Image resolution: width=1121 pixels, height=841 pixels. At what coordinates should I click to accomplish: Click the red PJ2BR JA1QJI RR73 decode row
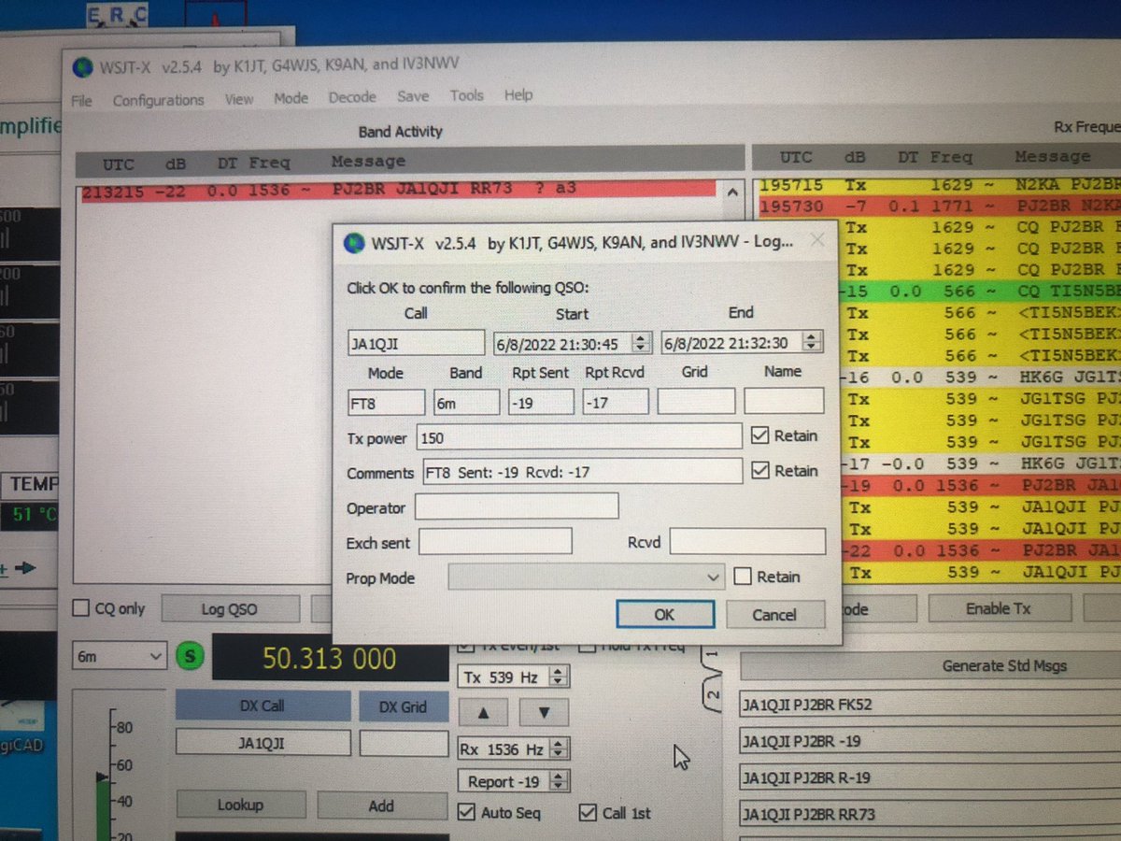(397, 189)
